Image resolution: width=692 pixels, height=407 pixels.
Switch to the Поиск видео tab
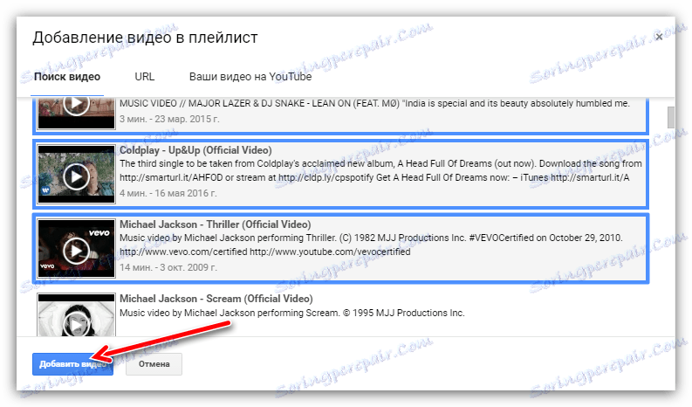click(67, 77)
